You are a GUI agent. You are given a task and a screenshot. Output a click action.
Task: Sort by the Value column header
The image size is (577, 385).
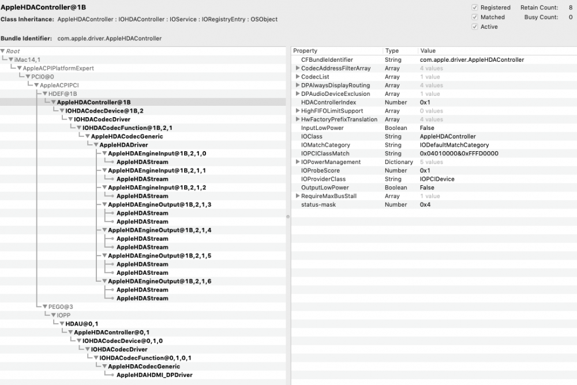pos(497,51)
